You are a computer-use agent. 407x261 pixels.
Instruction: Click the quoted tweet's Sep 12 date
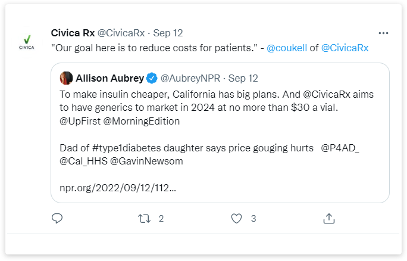[x=242, y=77]
